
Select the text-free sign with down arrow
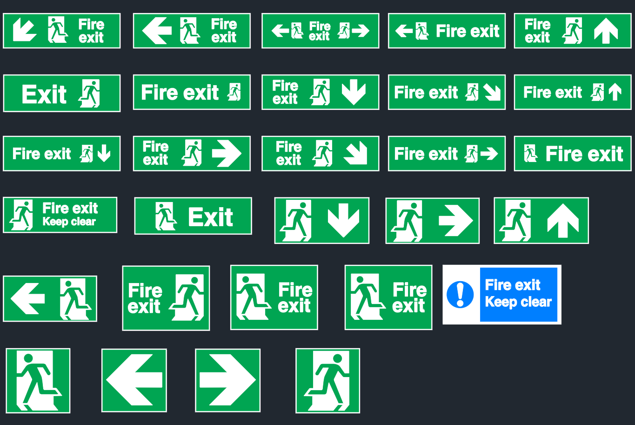322,221
